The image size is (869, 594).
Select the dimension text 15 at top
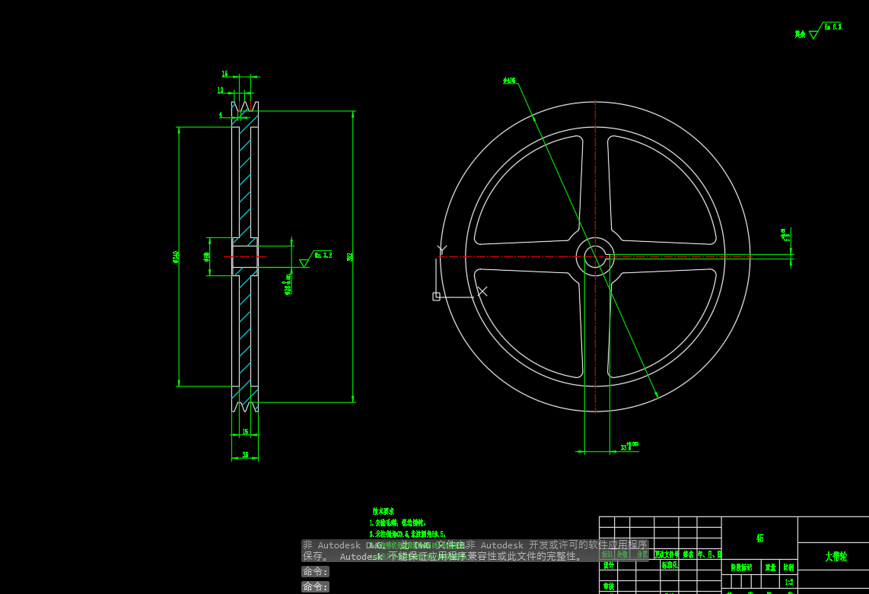[224, 74]
